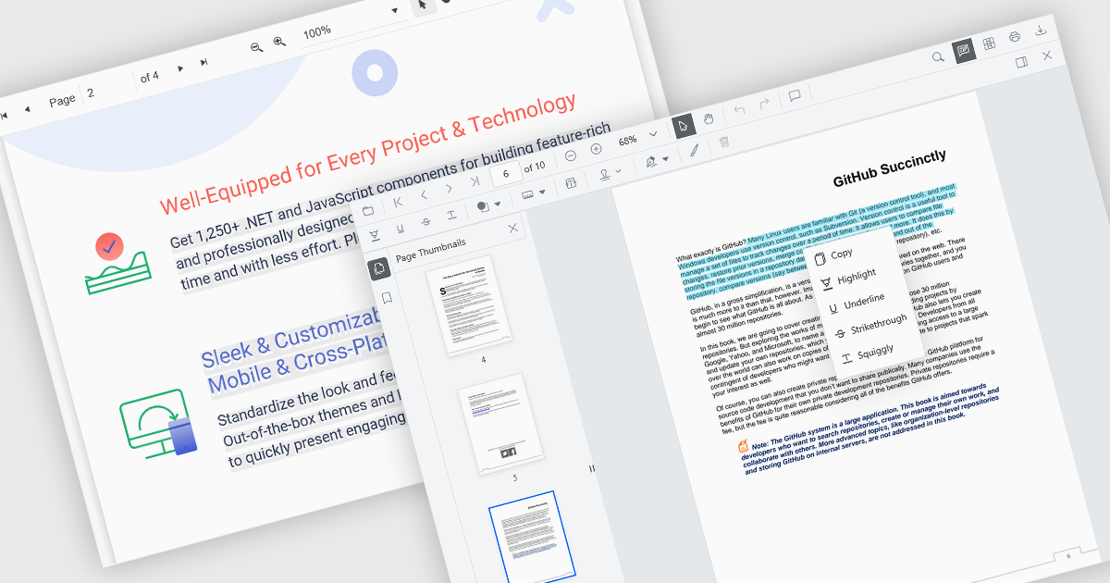
Task: Open the 100% zoom dropdown
Action: click(395, 11)
